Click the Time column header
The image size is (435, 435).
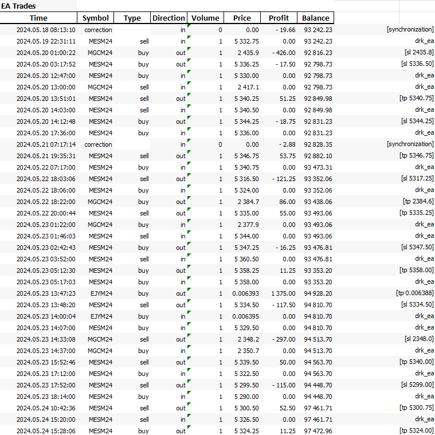point(38,18)
